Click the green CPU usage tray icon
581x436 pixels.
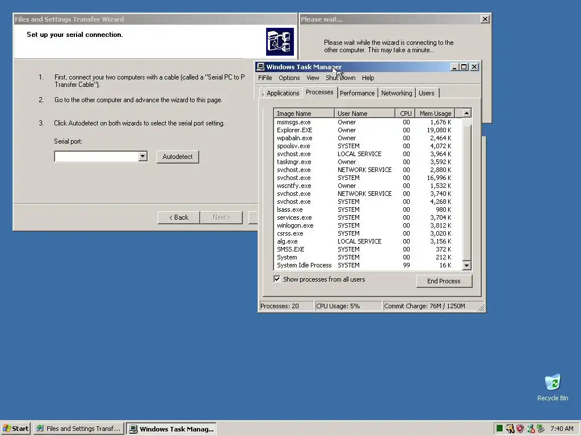(499, 429)
